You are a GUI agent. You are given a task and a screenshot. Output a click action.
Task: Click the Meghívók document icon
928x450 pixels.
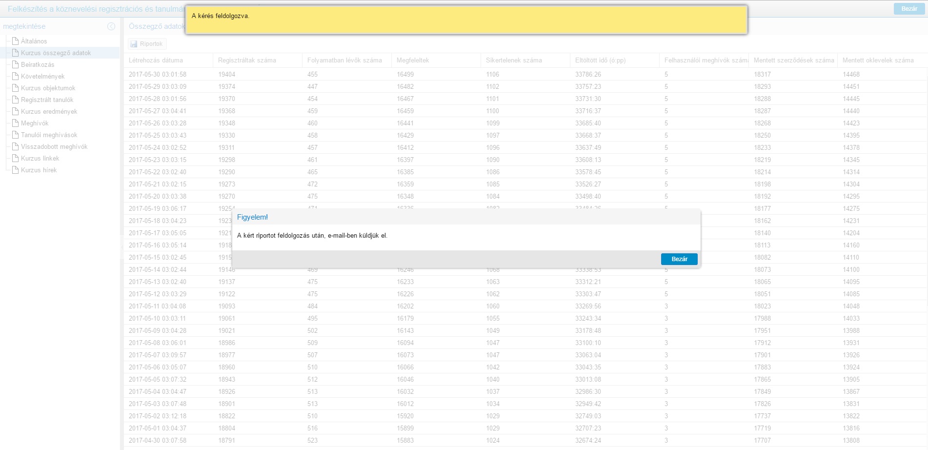[15, 123]
